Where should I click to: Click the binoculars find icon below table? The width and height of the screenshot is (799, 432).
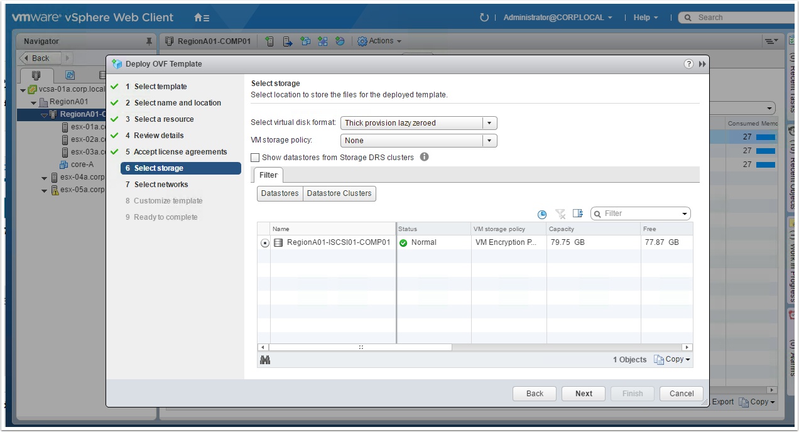click(265, 360)
